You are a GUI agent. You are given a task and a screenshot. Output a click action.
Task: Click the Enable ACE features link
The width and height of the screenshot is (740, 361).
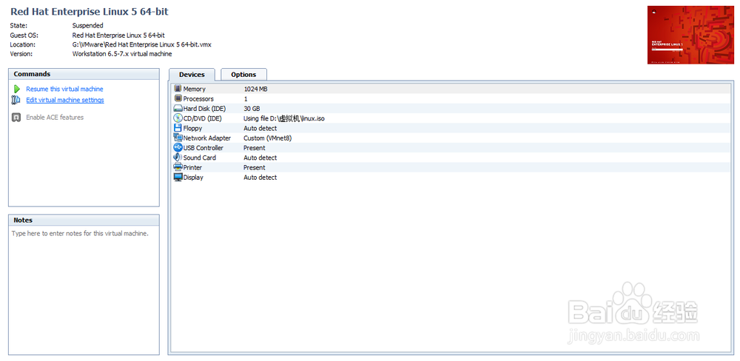click(x=55, y=117)
